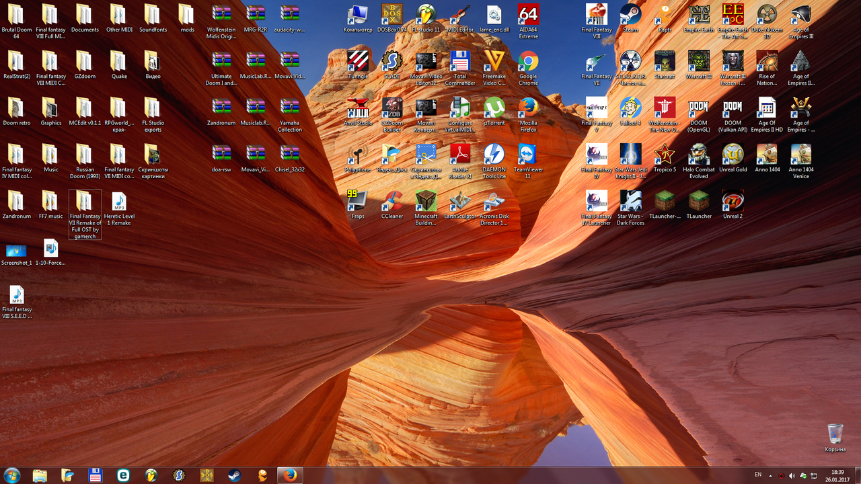Select the MRG-R2R WinRAR archive

[256, 18]
